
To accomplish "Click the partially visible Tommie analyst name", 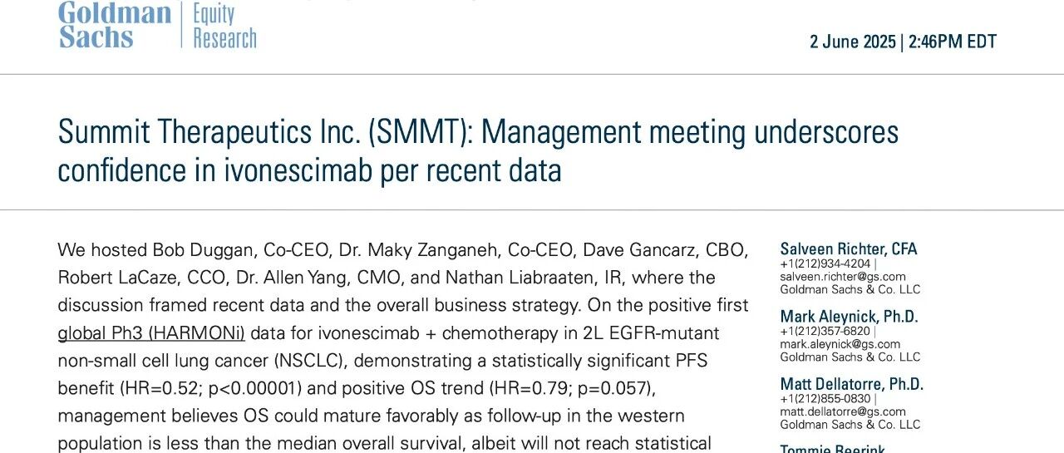I will point(832,448).
